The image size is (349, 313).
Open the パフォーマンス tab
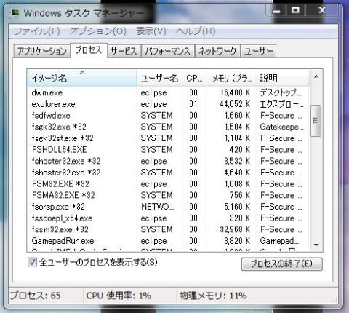click(x=168, y=51)
